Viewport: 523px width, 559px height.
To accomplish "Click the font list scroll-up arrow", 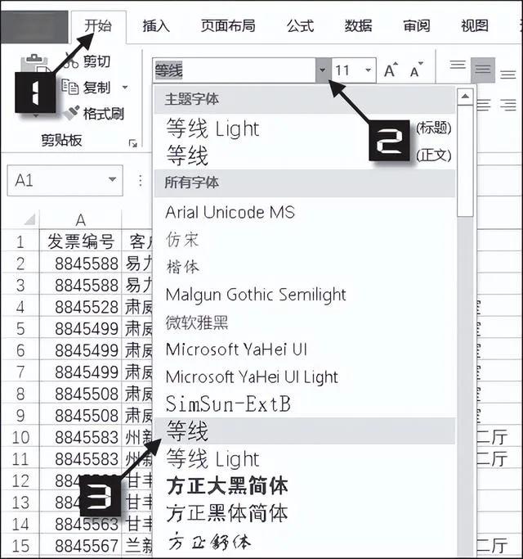I will coord(465,97).
